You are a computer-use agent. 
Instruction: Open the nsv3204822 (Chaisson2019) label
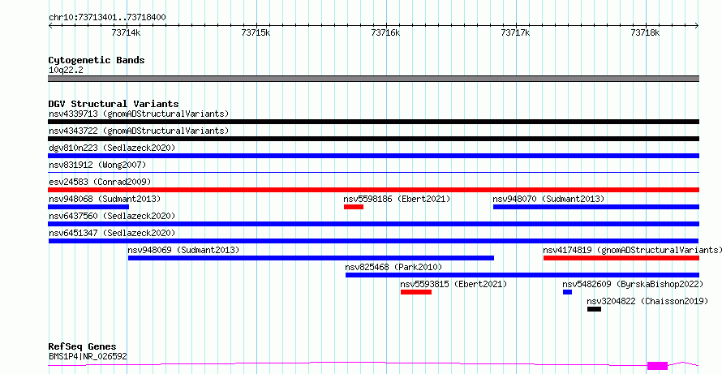[647, 301]
